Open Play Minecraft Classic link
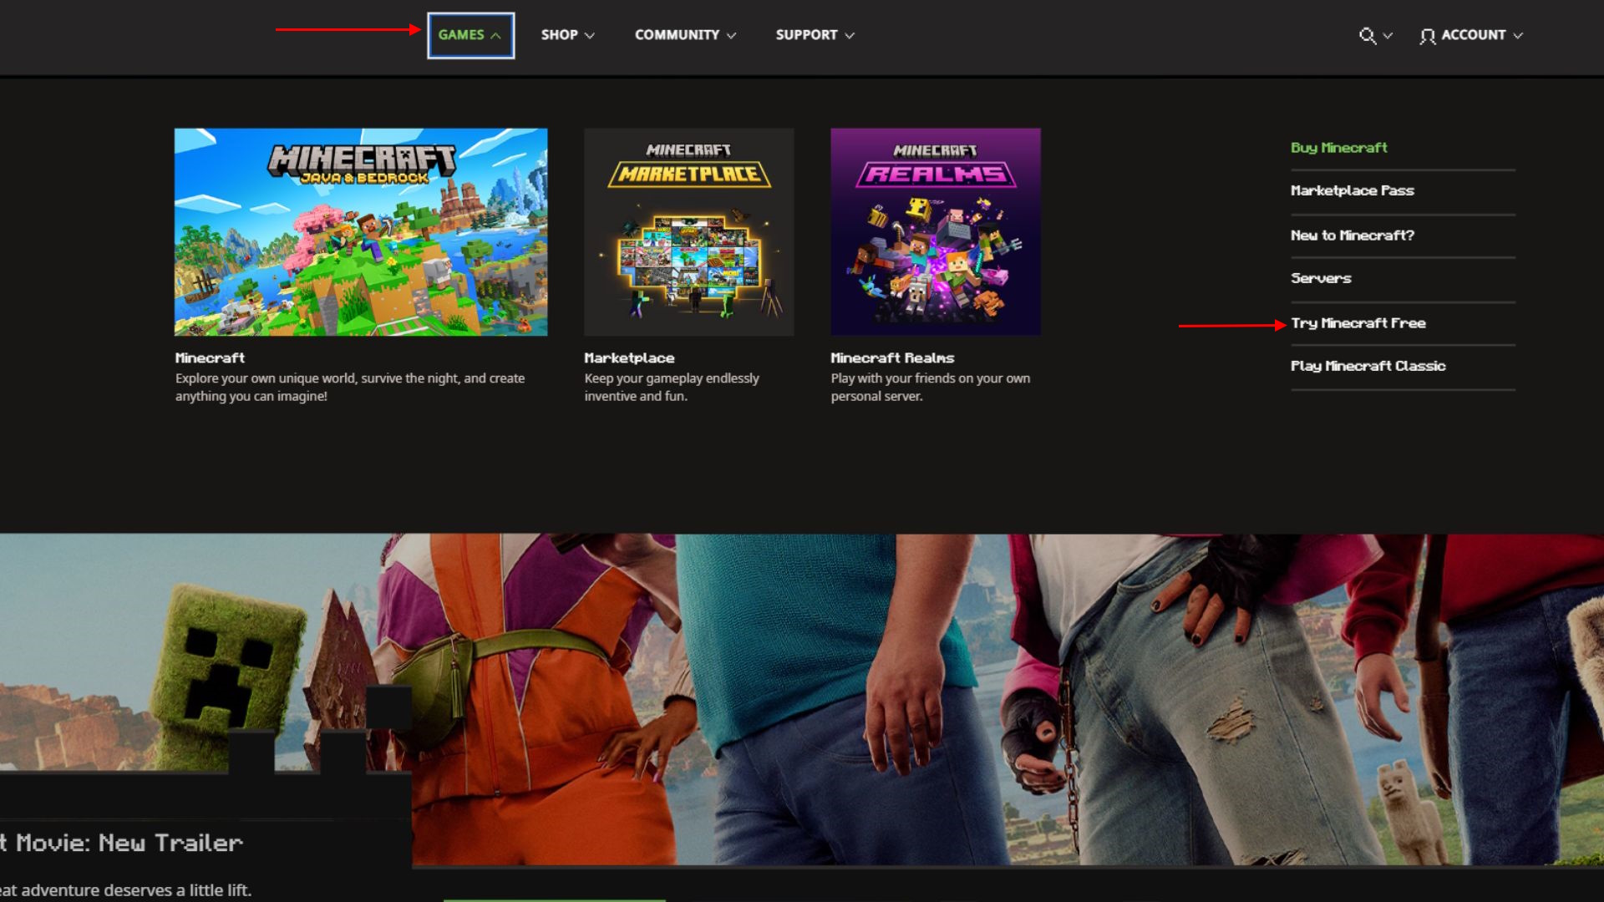This screenshot has height=902, width=1604. tap(1368, 366)
